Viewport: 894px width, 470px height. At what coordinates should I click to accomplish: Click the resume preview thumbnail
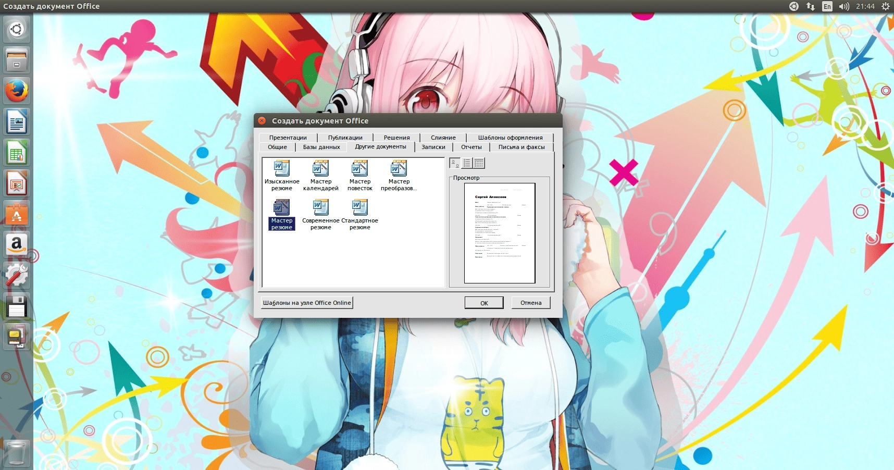500,233
